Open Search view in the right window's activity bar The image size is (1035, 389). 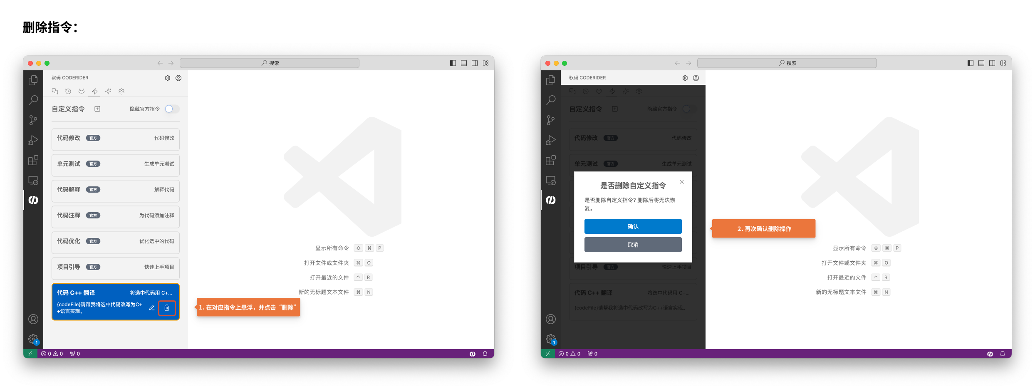pyautogui.click(x=551, y=100)
